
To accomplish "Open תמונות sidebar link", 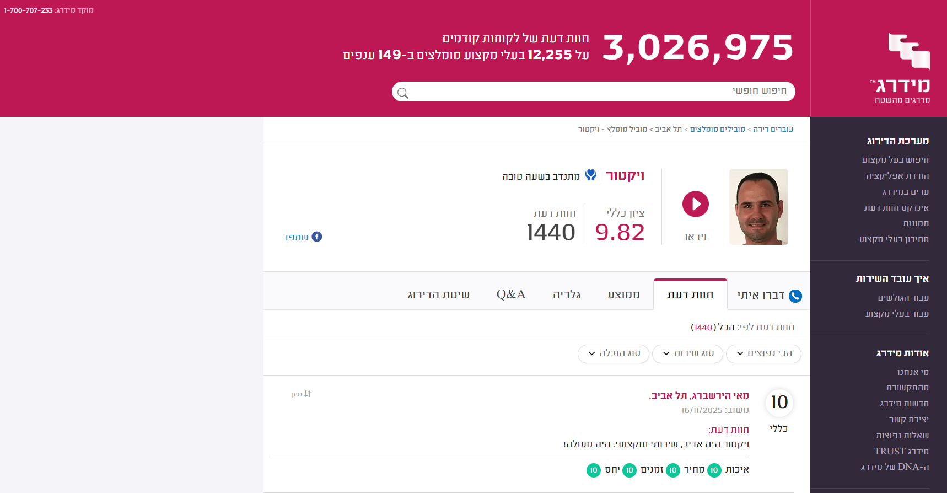I will click(916, 223).
